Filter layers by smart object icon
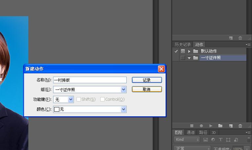252x150 pixels. pos(236,139)
